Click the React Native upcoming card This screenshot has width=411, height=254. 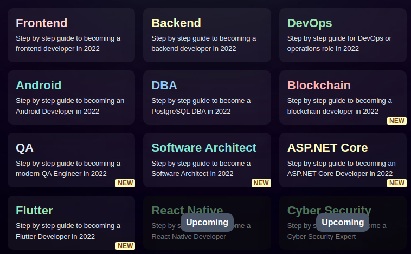(x=207, y=223)
